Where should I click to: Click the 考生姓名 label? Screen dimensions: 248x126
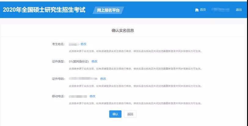click(x=59, y=44)
